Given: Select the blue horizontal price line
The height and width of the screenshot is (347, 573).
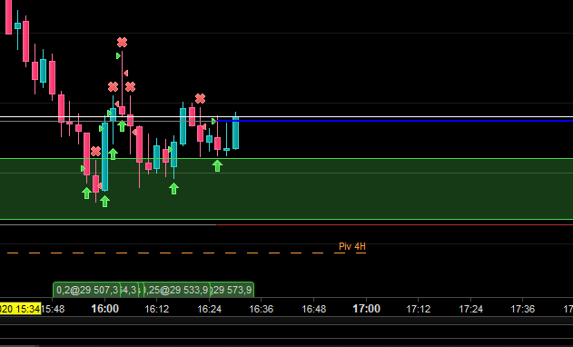Looking at the screenshot, I should click(x=395, y=120).
